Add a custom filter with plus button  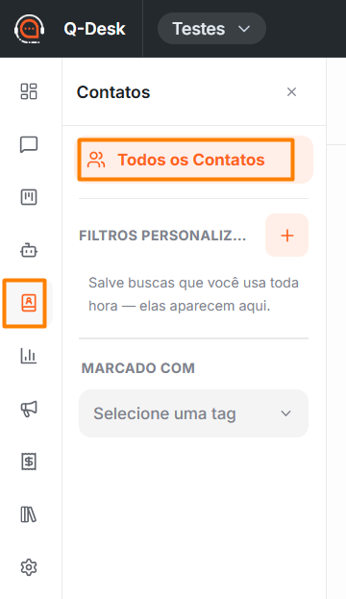pyautogui.click(x=286, y=236)
